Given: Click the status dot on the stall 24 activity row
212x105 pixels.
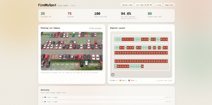Looking at the screenshot, I should click(x=43, y=102).
